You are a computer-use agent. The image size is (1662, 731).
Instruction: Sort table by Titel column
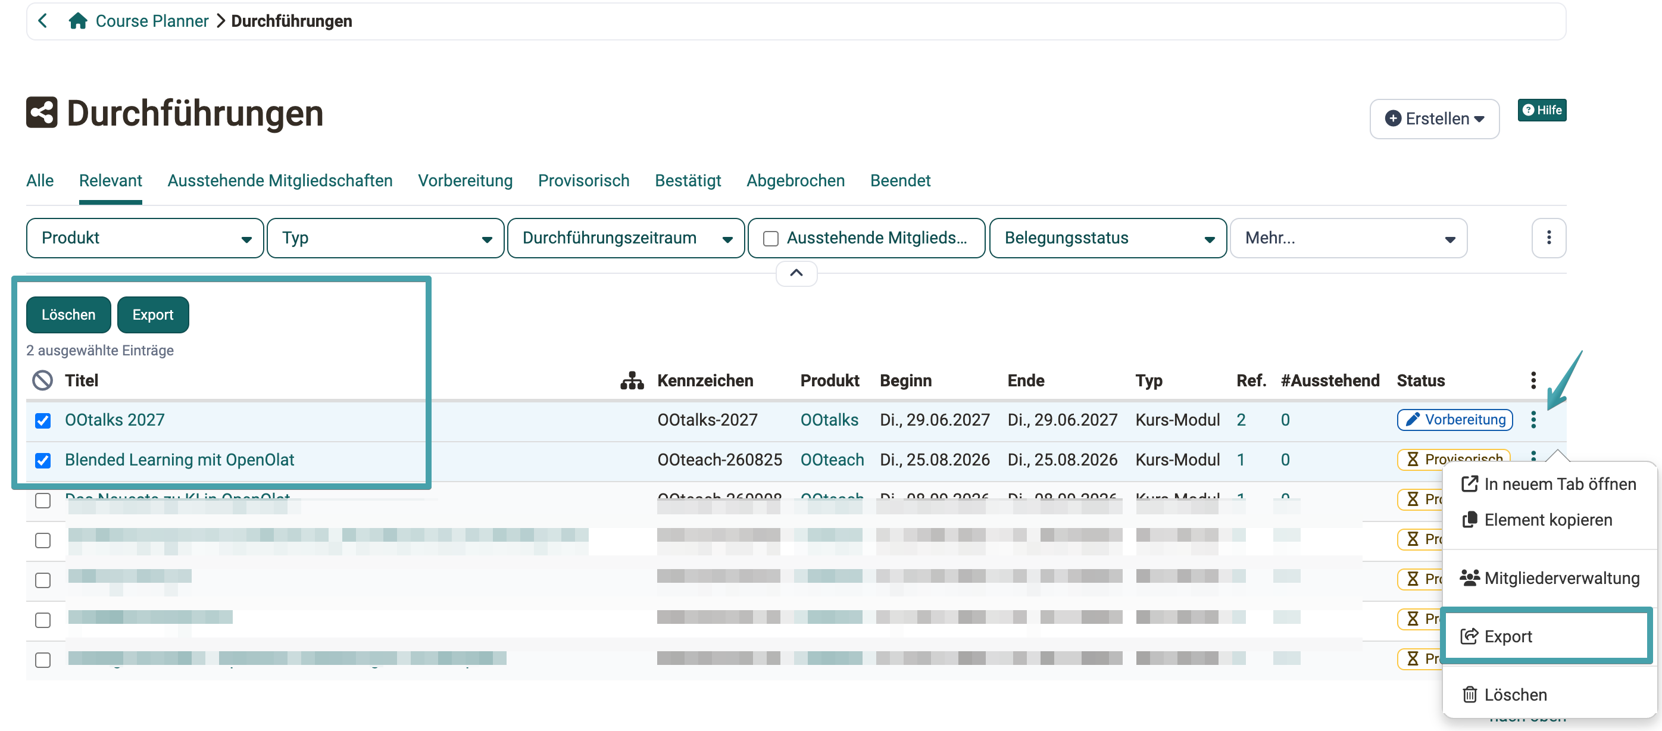(x=82, y=380)
